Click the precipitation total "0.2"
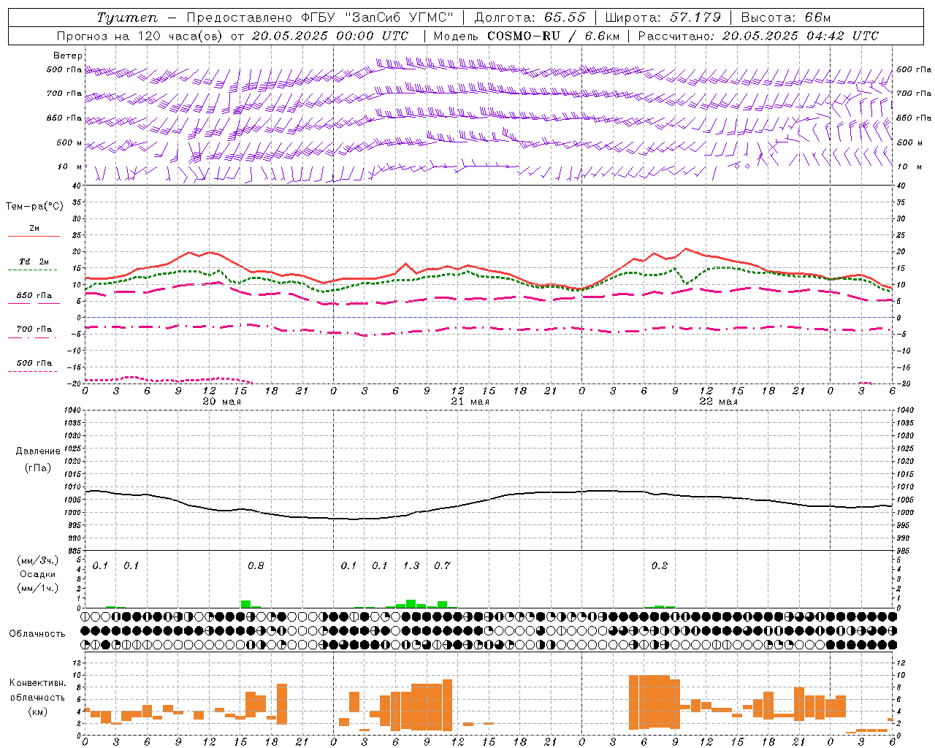The width and height of the screenshot is (935, 748). coord(659,566)
